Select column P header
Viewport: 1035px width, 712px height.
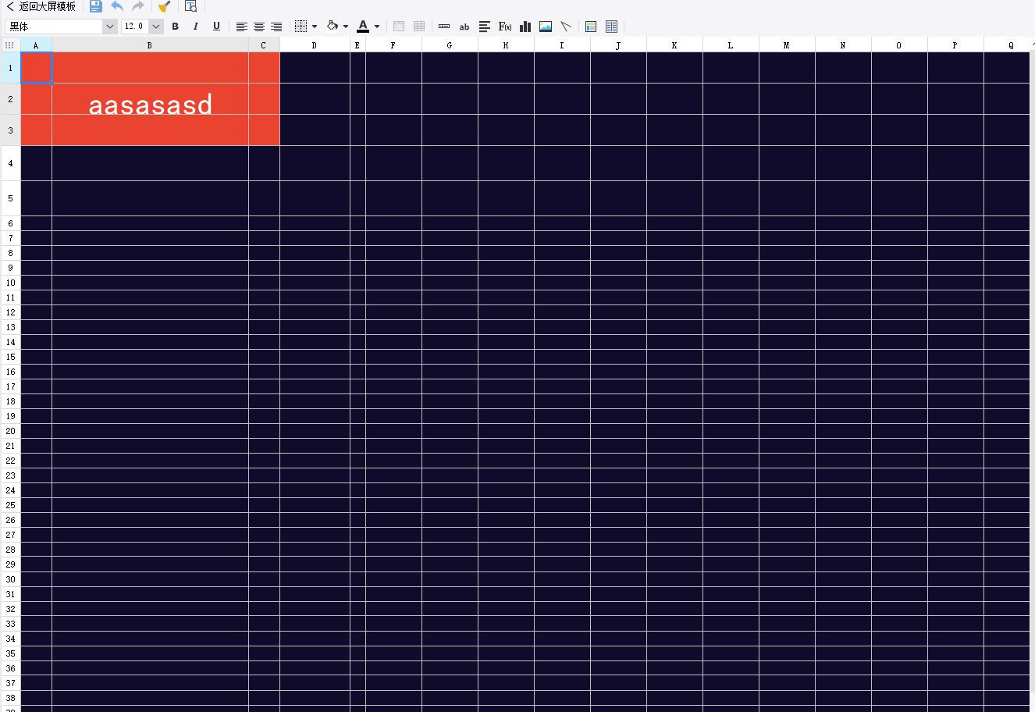pos(955,45)
